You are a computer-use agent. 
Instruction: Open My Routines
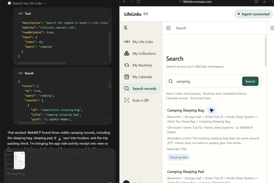(x=141, y=65)
